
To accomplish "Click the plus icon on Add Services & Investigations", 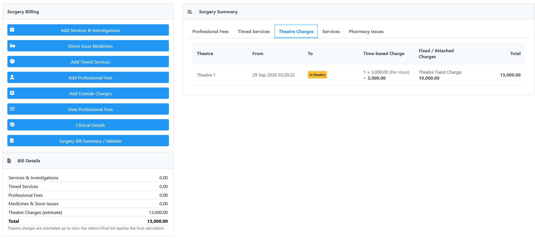I will (12, 30).
